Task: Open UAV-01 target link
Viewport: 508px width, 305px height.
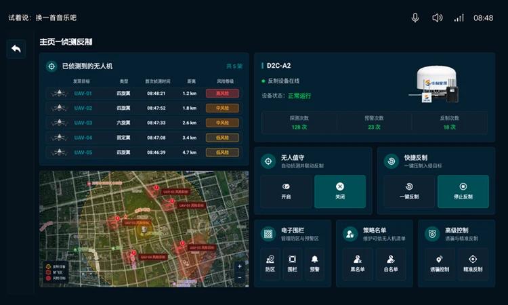Action: [x=83, y=94]
